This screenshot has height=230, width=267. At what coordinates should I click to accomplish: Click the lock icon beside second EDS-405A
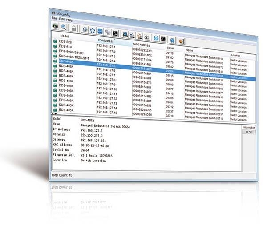(x=55, y=109)
